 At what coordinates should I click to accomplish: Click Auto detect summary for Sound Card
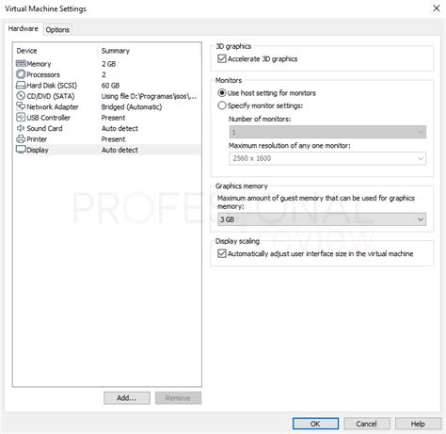(119, 128)
